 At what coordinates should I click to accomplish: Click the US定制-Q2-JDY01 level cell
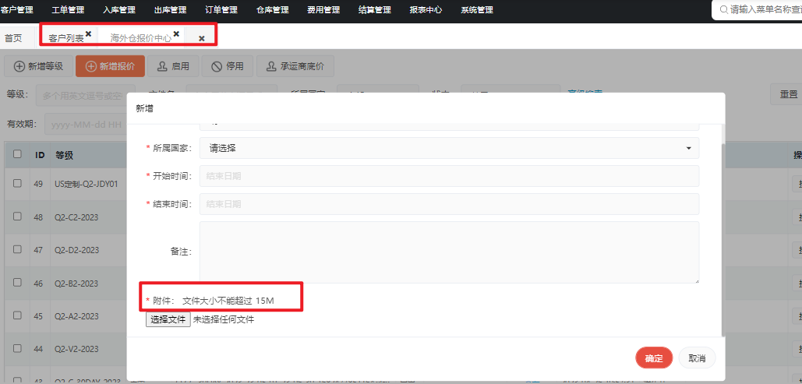pyautogui.click(x=87, y=184)
